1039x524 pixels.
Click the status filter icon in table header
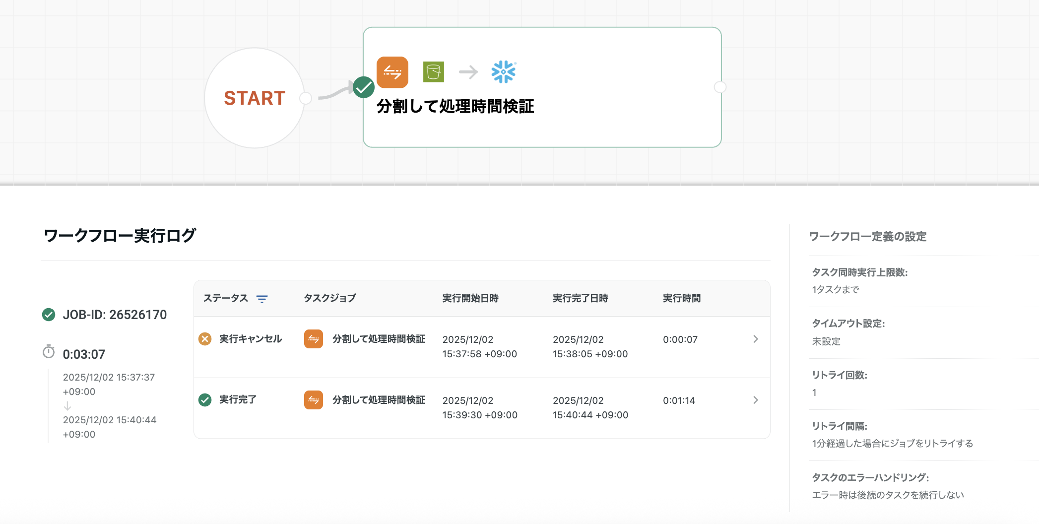point(262,299)
